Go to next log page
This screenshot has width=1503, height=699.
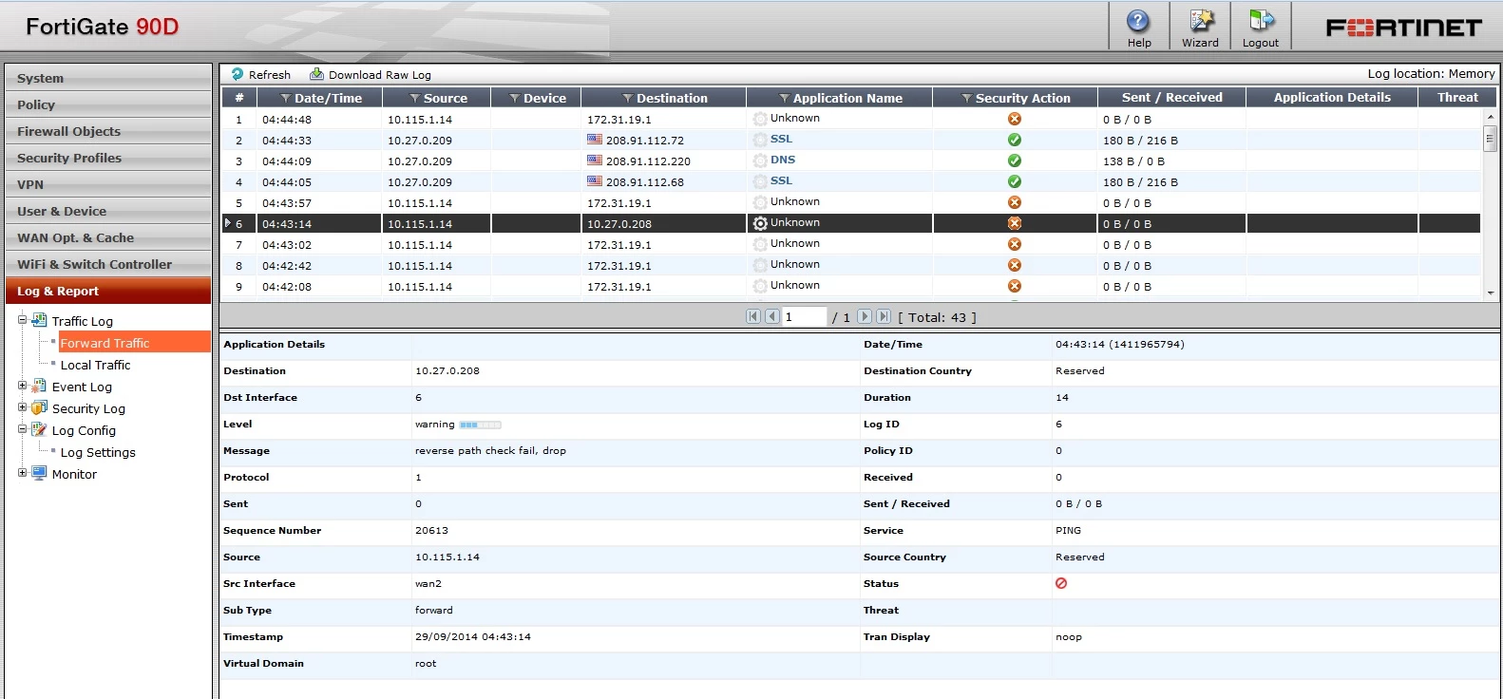[x=865, y=316]
